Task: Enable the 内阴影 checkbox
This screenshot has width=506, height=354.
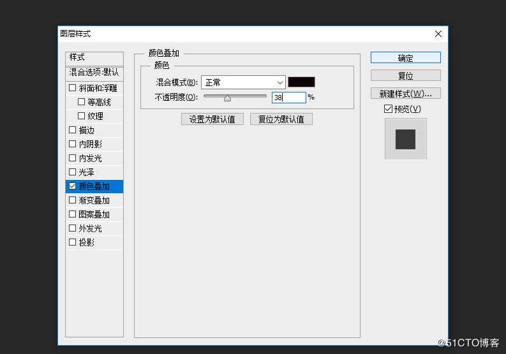Action: click(x=73, y=144)
